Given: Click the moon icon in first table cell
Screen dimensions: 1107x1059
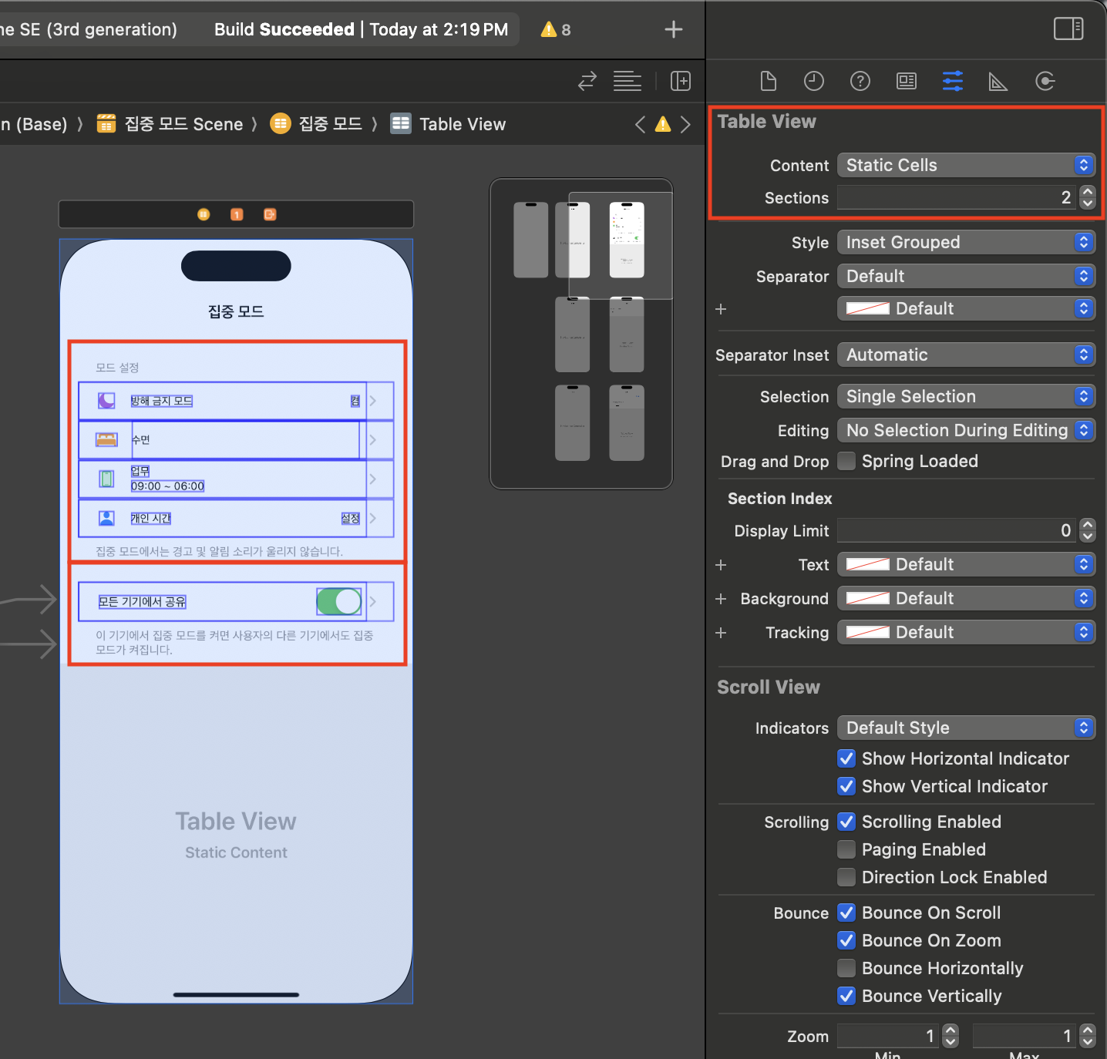Looking at the screenshot, I should pos(106,401).
